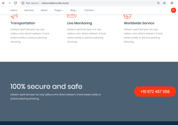The width and height of the screenshot is (178, 125).
Task: Click the browser back arrow
Action: click(x=4, y=3)
